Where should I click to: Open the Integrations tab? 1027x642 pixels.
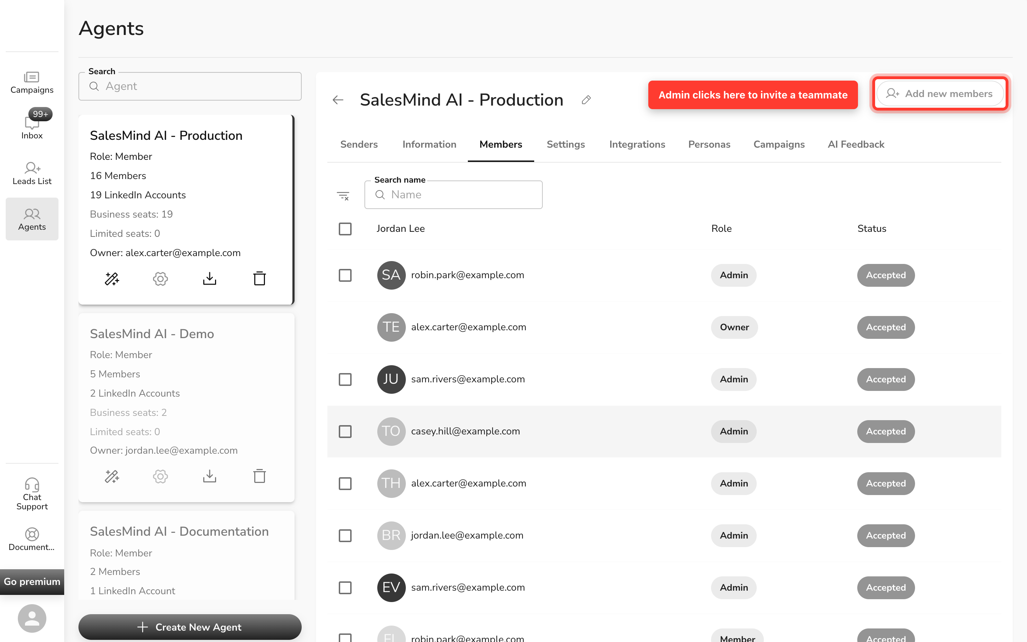pos(637,144)
